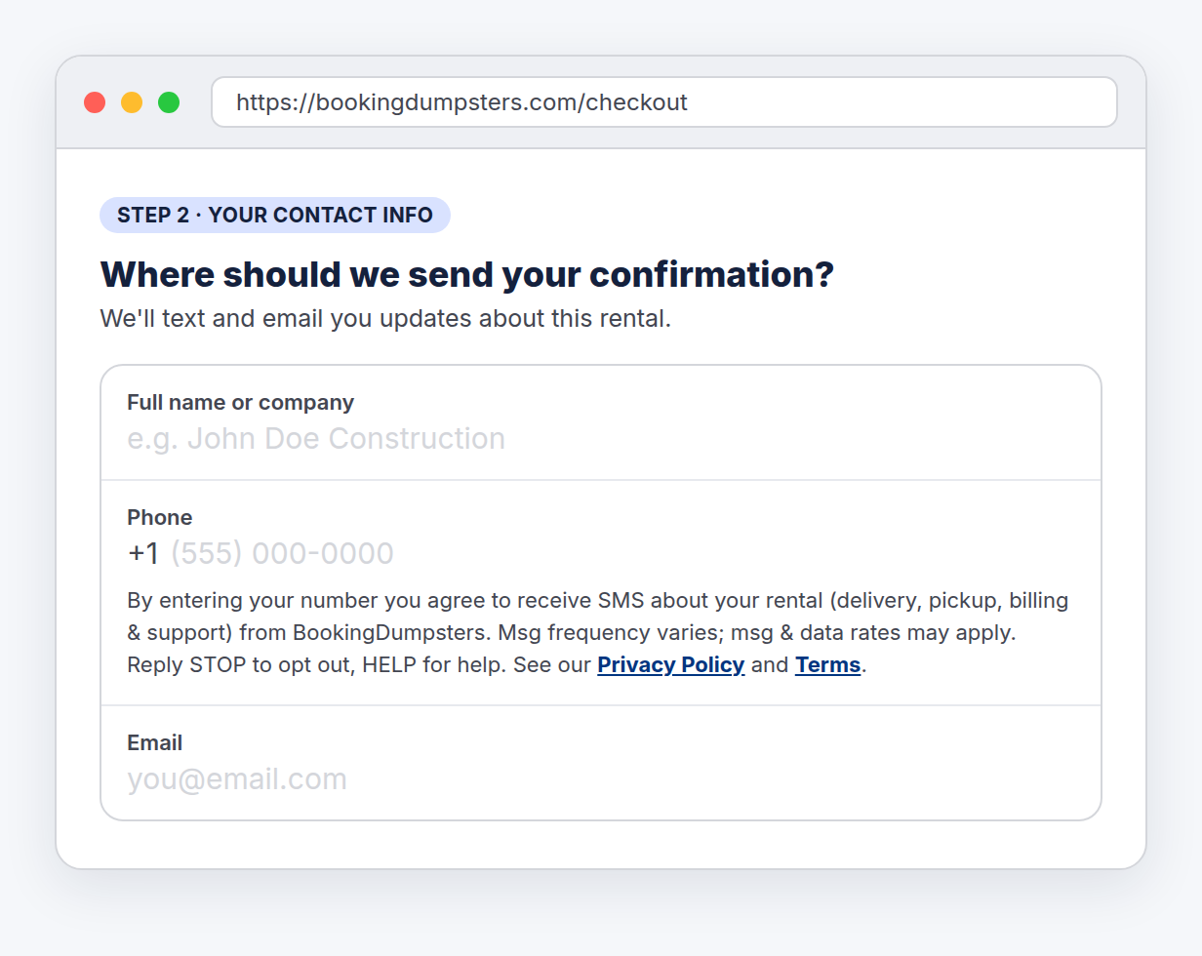Focus the (555) 000-0000 phone number field
Image resolution: width=1202 pixels, height=956 pixels.
coord(622,553)
